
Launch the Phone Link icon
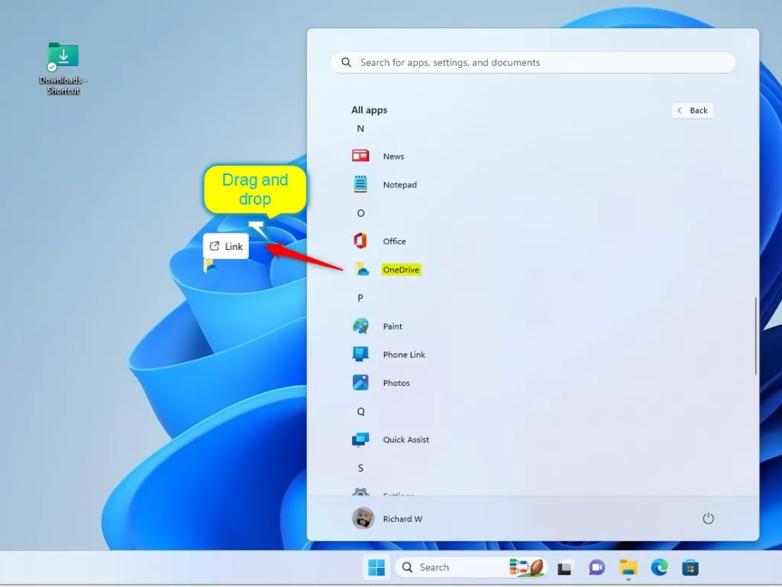coord(360,355)
